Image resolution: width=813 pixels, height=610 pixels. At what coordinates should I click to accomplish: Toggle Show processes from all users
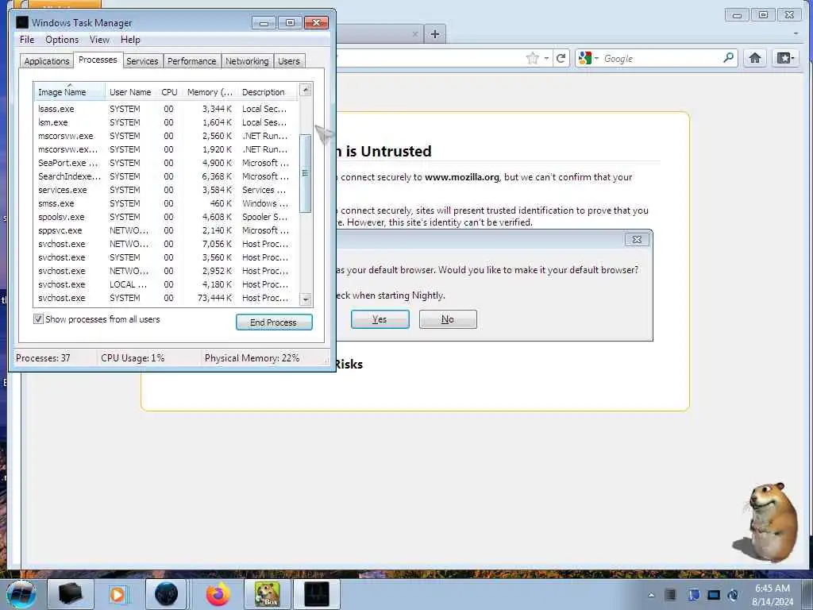38,319
